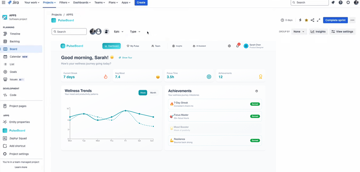Click the automation lightning bolt icon
This screenshot has height=172, width=360.
pos(300,20)
